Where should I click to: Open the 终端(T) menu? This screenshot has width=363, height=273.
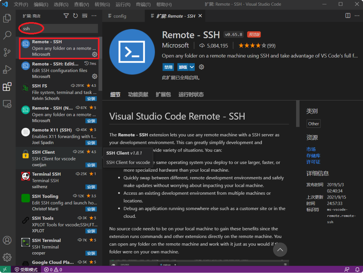click(x=143, y=4)
